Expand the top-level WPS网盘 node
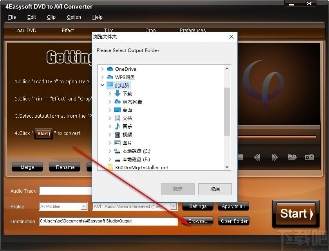Screen dimensions: 329x251 coord(102,77)
